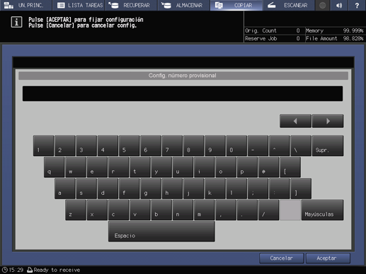Toggle the Mayúsculas shift key
This screenshot has width=366, height=274.
[322, 210]
